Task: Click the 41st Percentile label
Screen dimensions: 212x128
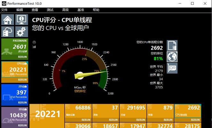Action: coord(19,97)
